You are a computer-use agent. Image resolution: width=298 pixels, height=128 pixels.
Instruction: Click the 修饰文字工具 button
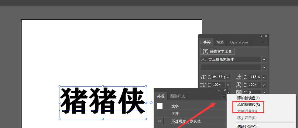(218, 51)
